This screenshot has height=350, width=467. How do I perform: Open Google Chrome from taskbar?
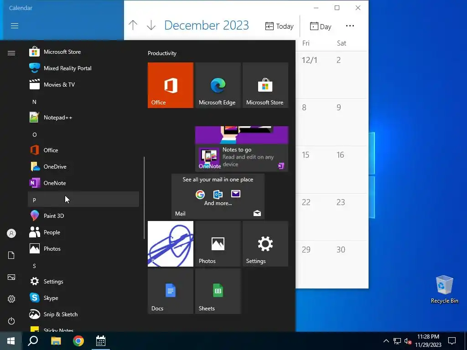pos(78,341)
